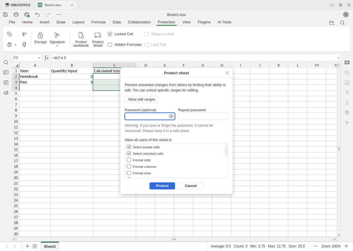Expand the formula bar chevron
The width and height of the screenshot is (353, 251).
(x=339, y=58)
